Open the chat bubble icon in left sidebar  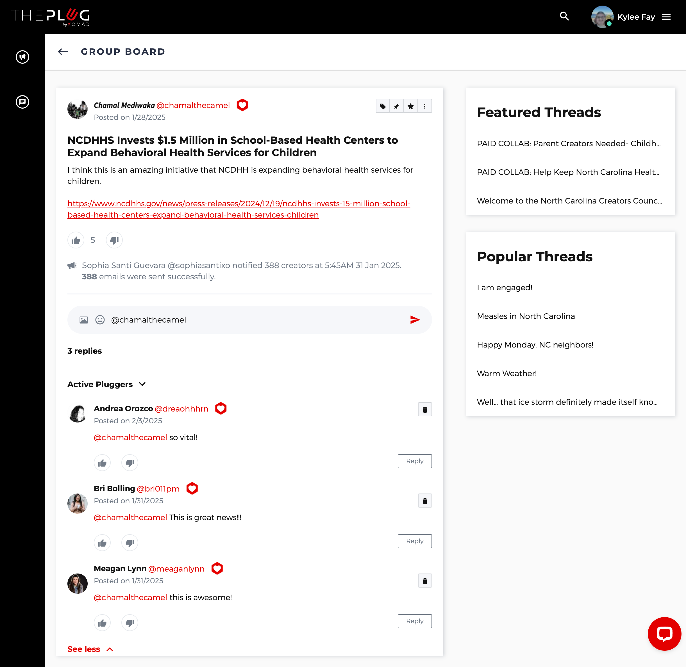pyautogui.click(x=22, y=102)
